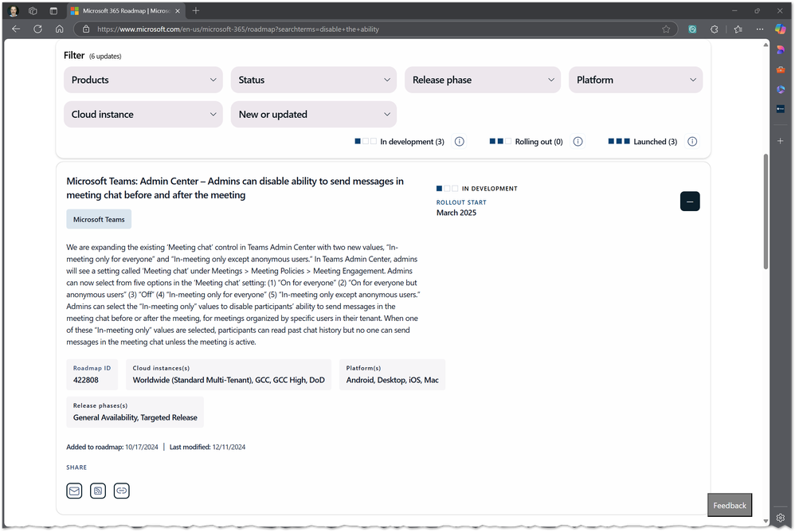Open a new browser tab

click(x=196, y=10)
